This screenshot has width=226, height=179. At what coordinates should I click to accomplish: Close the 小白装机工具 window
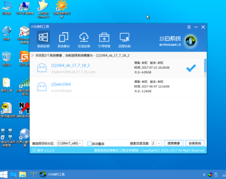coord(203,27)
